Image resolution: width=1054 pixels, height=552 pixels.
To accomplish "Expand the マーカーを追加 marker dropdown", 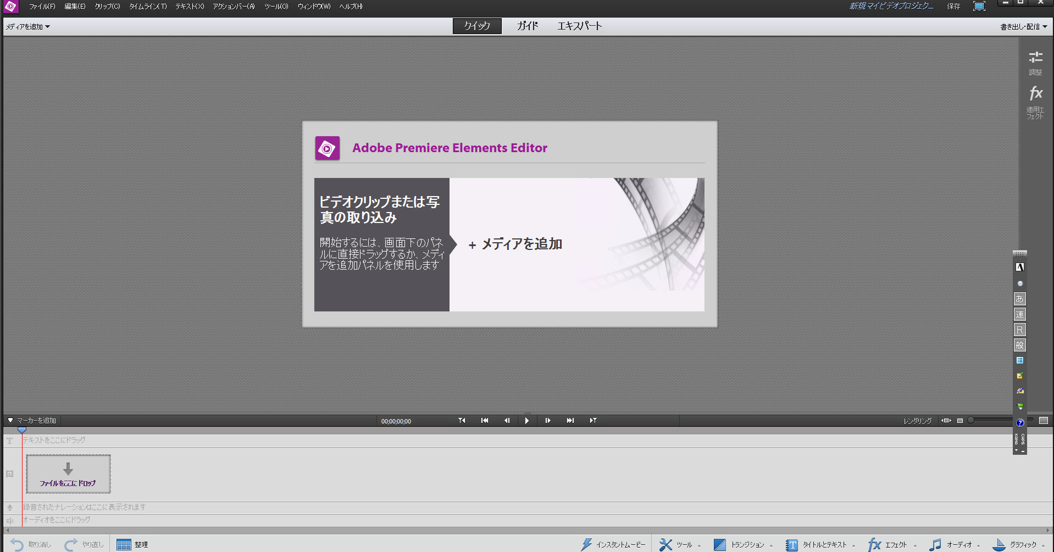I will click(32, 421).
